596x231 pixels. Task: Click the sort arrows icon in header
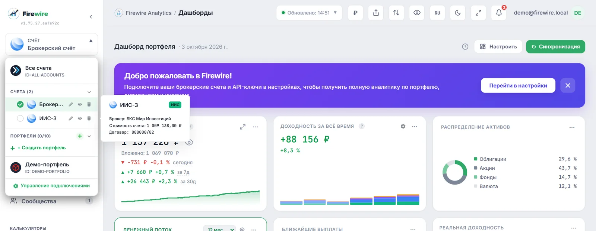396,13
